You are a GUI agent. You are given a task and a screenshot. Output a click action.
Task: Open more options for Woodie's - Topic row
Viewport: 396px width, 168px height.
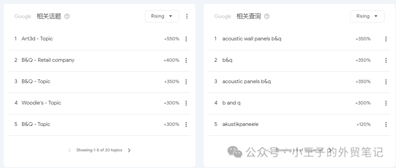[x=186, y=103]
